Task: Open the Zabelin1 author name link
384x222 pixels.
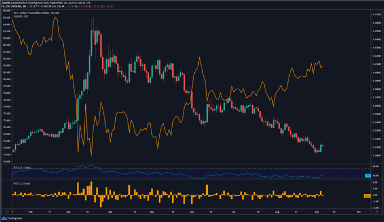Action: pyautogui.click(x=6, y=3)
